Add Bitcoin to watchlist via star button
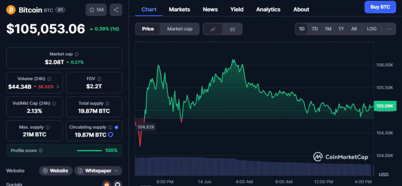 [96, 10]
